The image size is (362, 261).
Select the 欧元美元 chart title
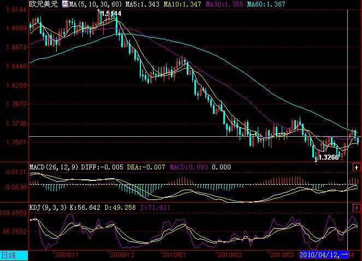[x=43, y=4]
